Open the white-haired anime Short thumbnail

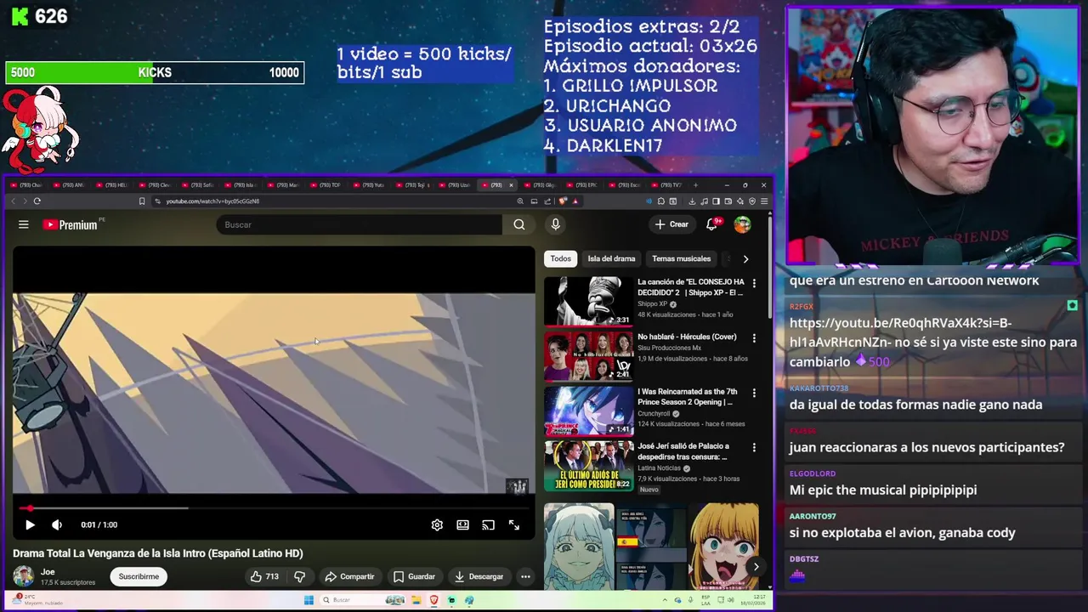click(x=579, y=546)
